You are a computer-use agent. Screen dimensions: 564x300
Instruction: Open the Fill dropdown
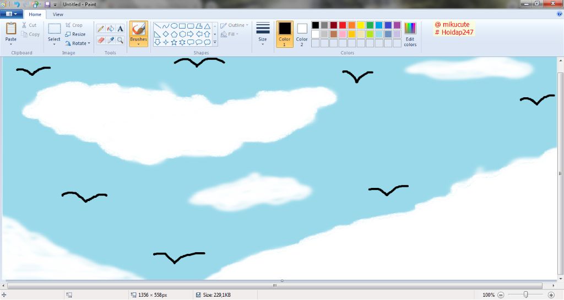pos(230,35)
